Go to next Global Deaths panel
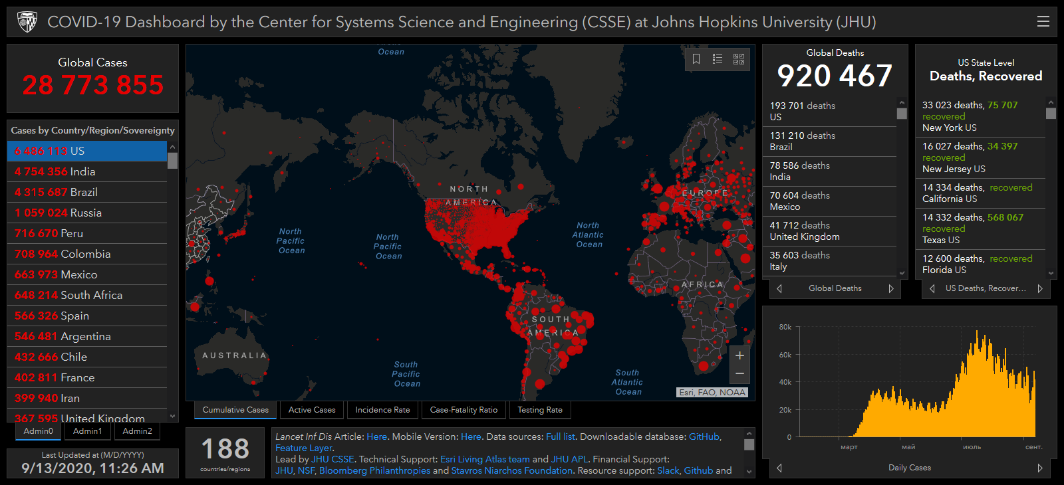 point(891,288)
